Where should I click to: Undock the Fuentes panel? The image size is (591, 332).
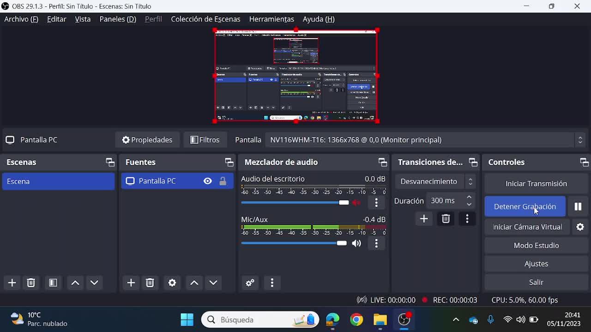pos(229,162)
